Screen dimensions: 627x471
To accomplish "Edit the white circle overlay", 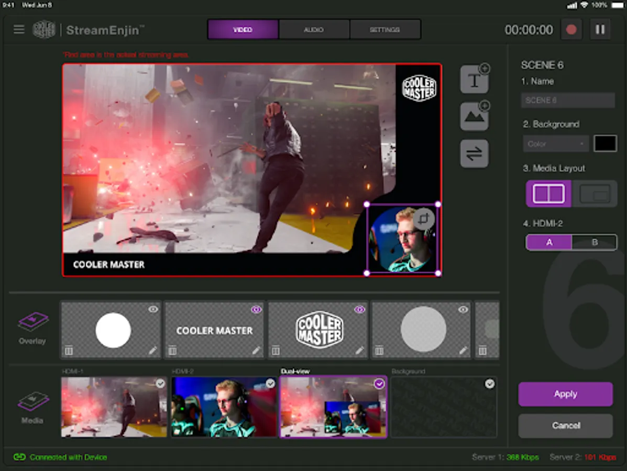I will pyautogui.click(x=153, y=350).
